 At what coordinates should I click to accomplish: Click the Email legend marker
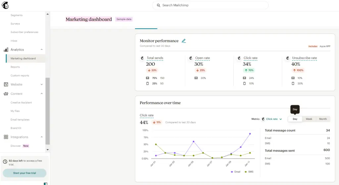[x=232, y=172]
